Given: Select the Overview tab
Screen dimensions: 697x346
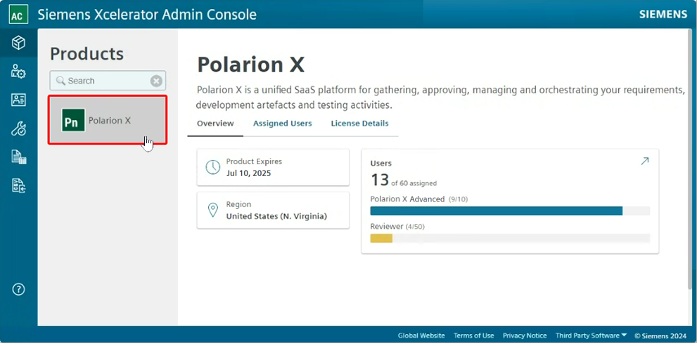Looking at the screenshot, I should (215, 124).
